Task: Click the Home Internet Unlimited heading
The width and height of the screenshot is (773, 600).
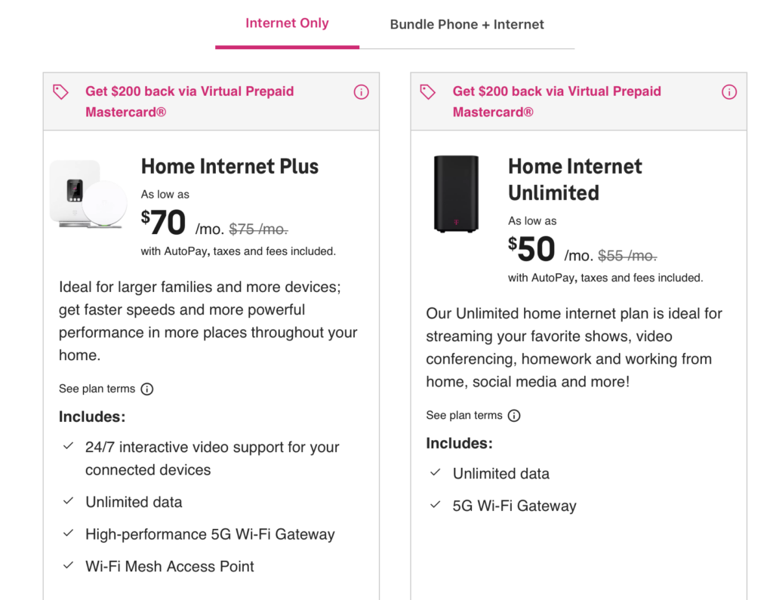Action: click(575, 180)
